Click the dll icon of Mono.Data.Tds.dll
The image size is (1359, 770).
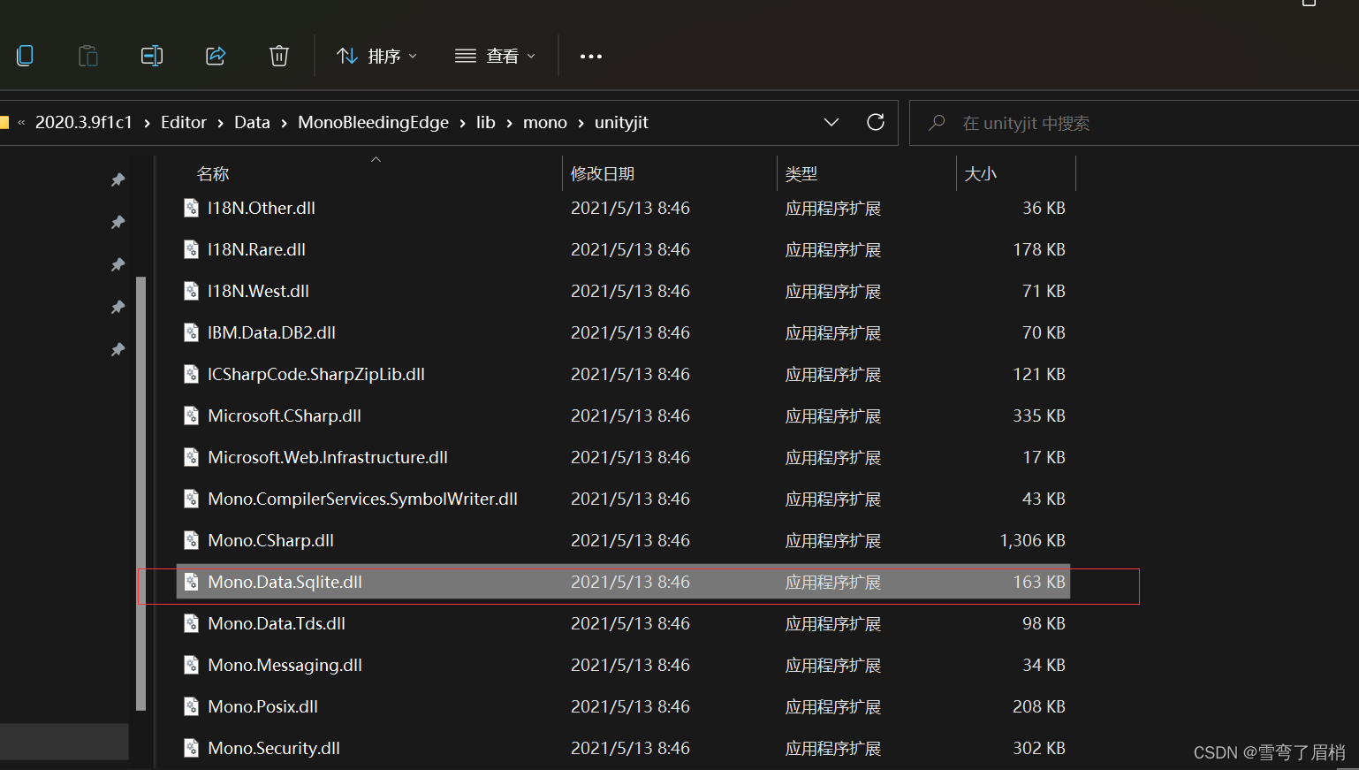[x=191, y=623]
